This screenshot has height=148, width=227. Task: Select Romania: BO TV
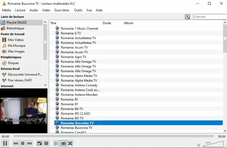pyautogui.click(x=72, y=118)
